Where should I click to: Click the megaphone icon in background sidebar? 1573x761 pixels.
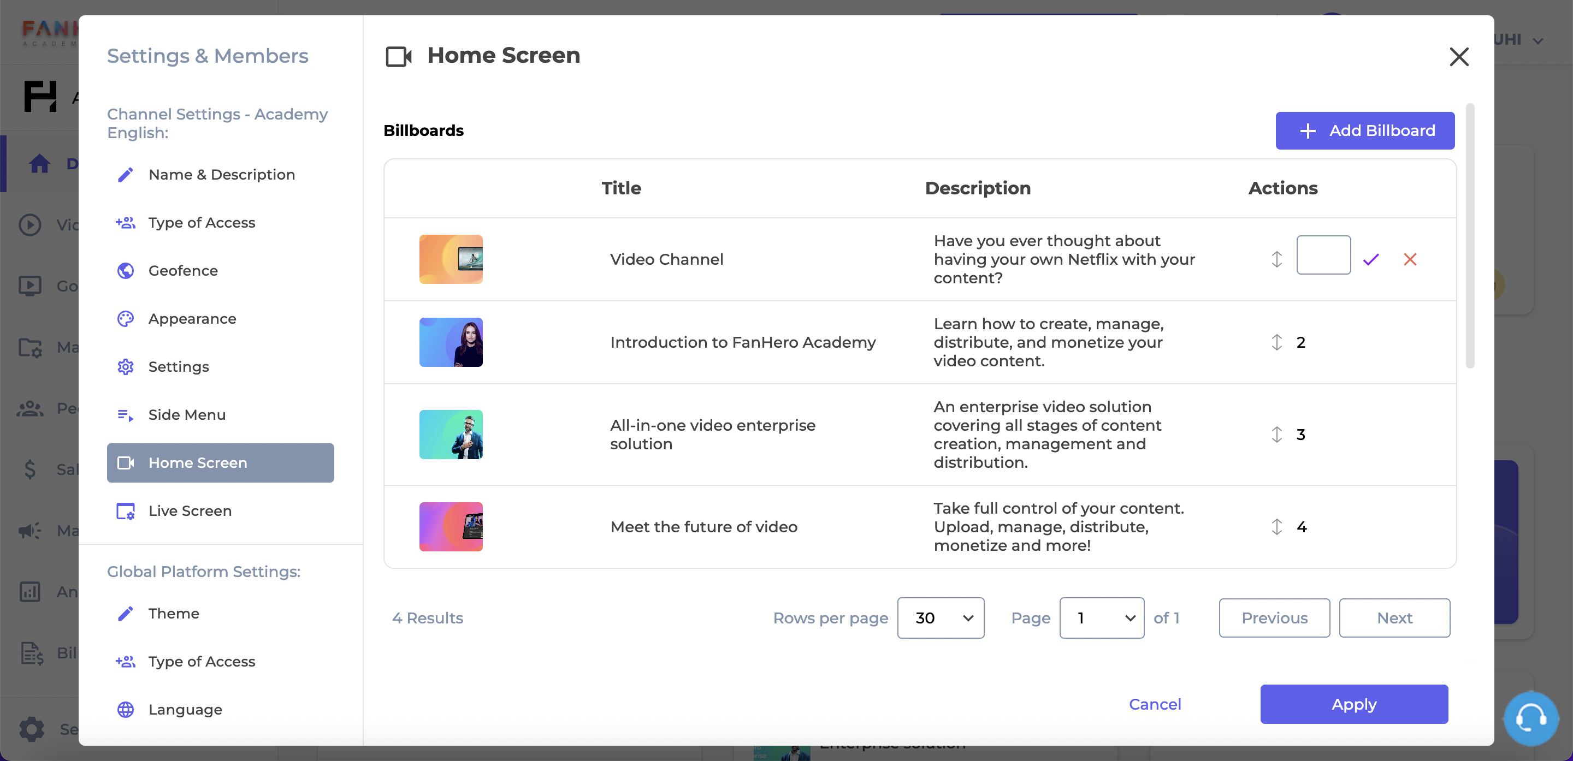(30, 530)
